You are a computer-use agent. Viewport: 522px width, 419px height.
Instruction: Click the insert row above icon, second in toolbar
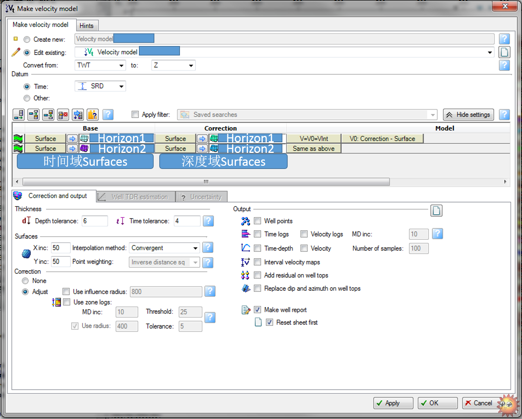[x=33, y=114]
